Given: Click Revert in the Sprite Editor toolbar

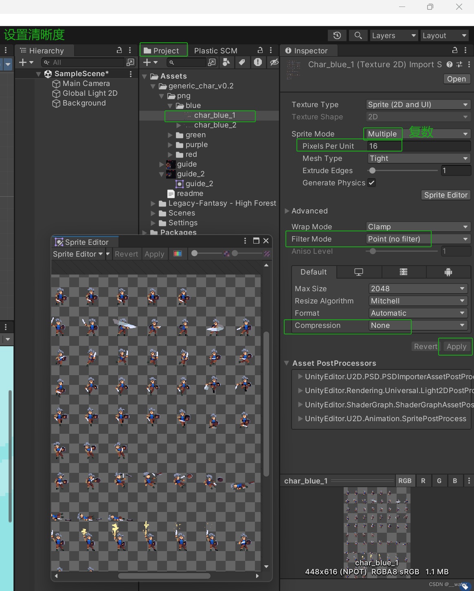Looking at the screenshot, I should coord(126,254).
